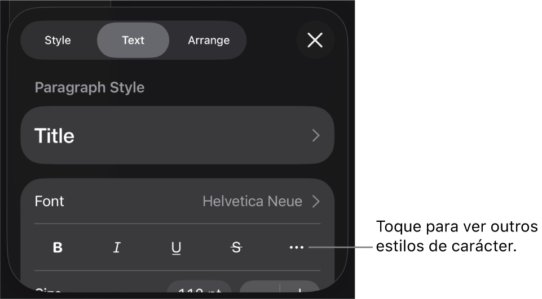Image resolution: width=542 pixels, height=299 pixels.
Task: Select the Text tab
Action: [133, 40]
